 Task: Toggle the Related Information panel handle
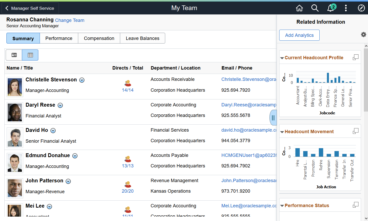[273, 118]
